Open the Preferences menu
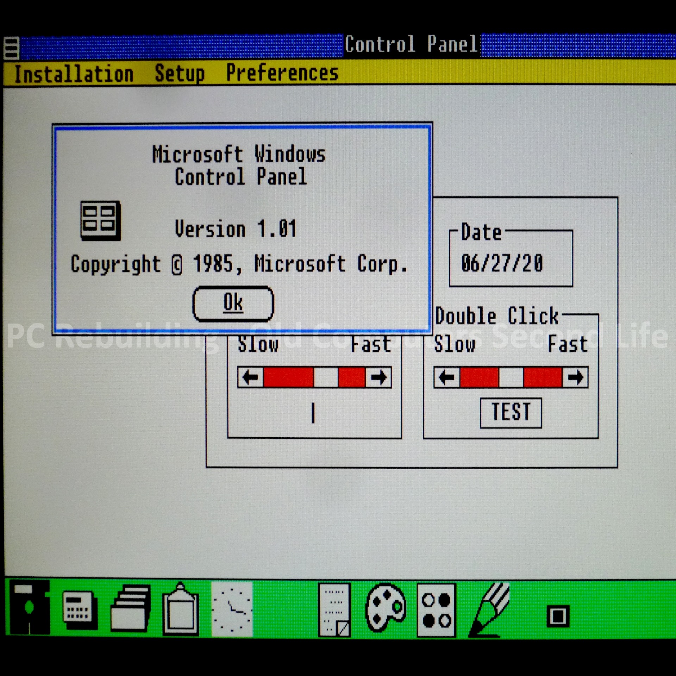The width and height of the screenshot is (676, 676). click(x=282, y=73)
